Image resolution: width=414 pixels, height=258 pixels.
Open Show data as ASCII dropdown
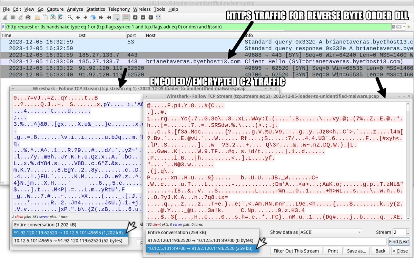click(x=331, y=232)
